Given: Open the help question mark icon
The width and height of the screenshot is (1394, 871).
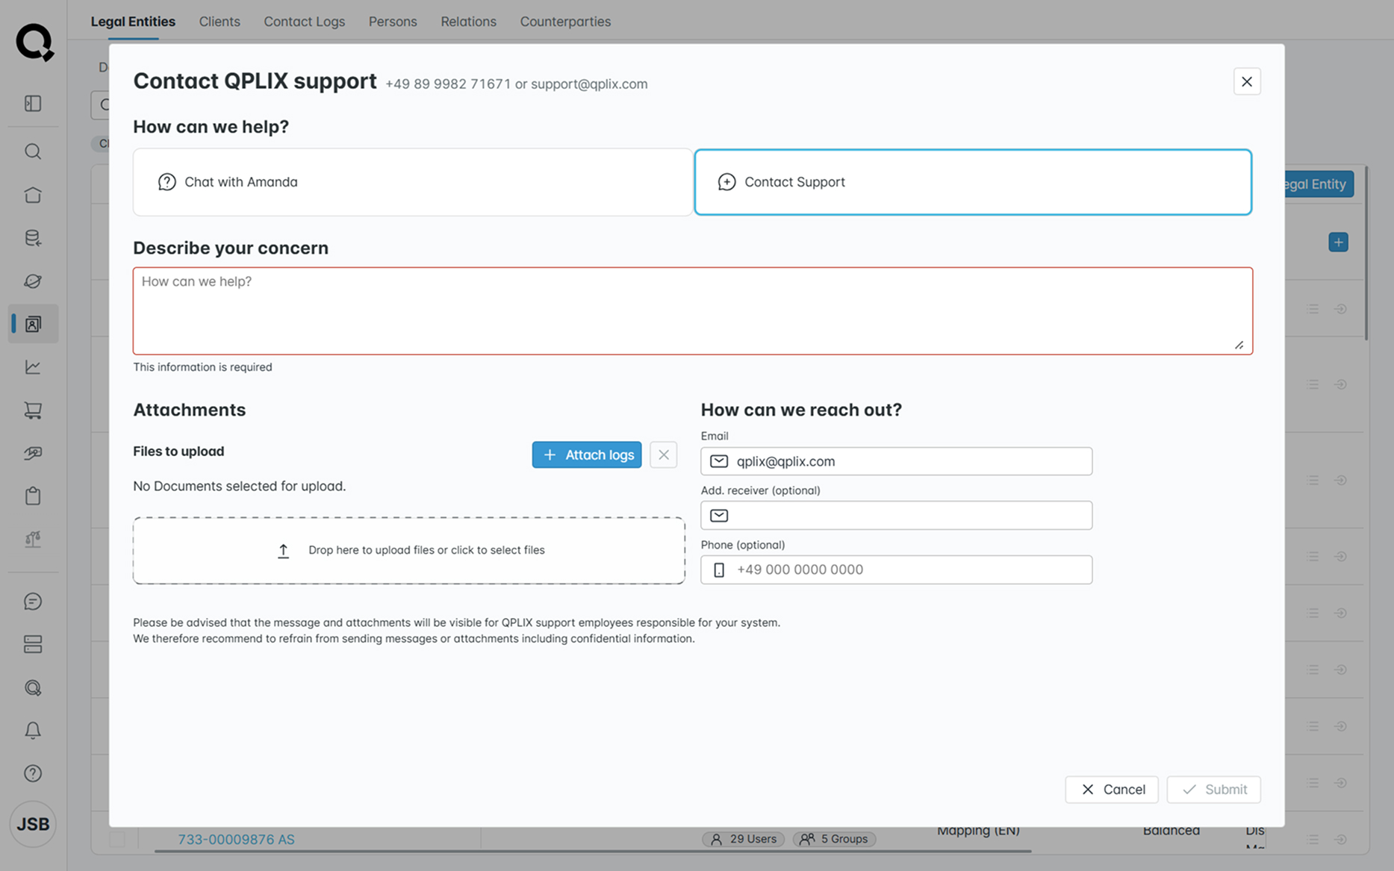Looking at the screenshot, I should click(x=33, y=773).
